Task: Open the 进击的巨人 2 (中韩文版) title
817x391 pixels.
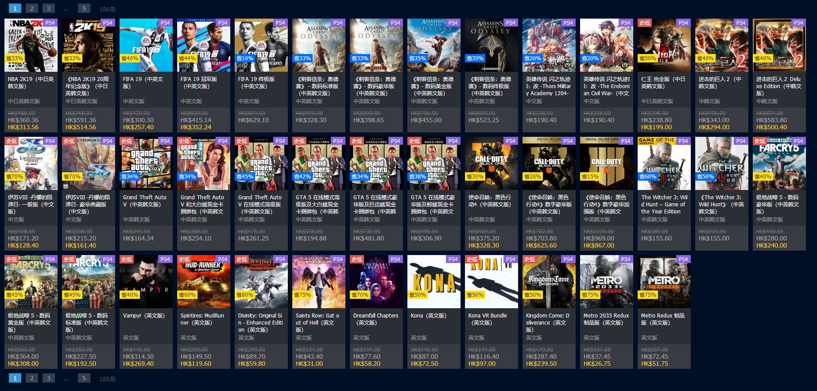Action: coord(720,82)
